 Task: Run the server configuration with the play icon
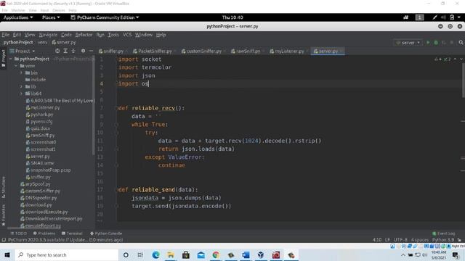tap(428, 43)
